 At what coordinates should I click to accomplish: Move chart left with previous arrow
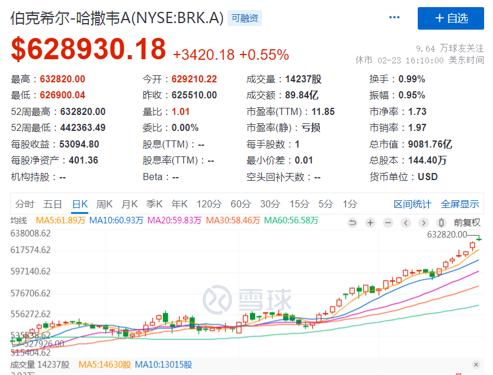click(x=405, y=223)
